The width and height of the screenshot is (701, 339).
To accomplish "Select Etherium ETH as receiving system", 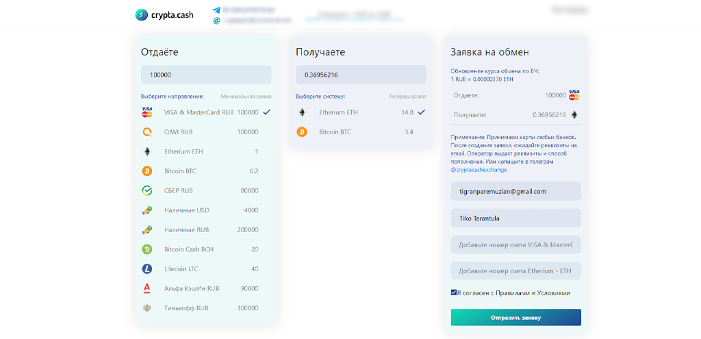I will pyautogui.click(x=338, y=112).
